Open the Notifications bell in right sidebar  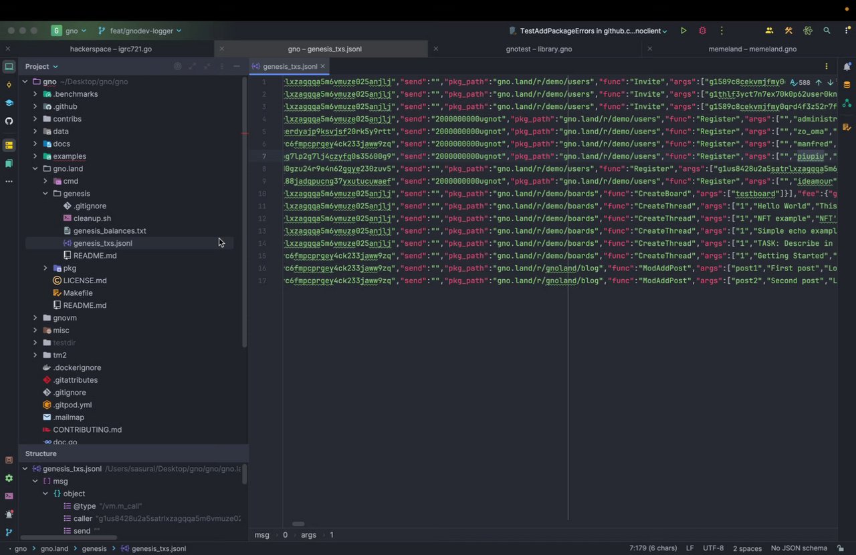click(x=847, y=67)
